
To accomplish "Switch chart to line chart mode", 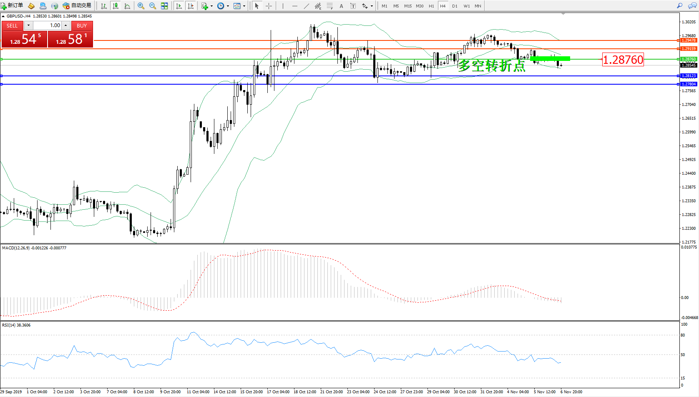I will click(127, 6).
